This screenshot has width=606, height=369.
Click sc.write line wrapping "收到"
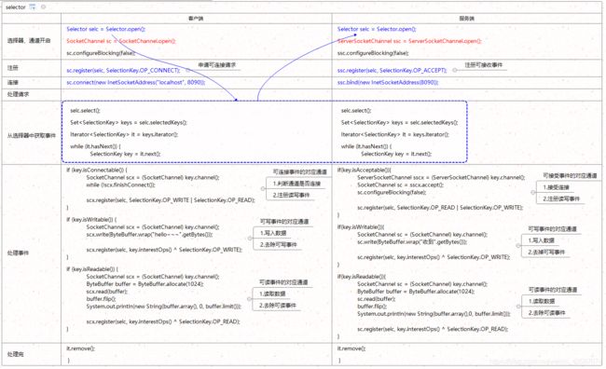412,242
